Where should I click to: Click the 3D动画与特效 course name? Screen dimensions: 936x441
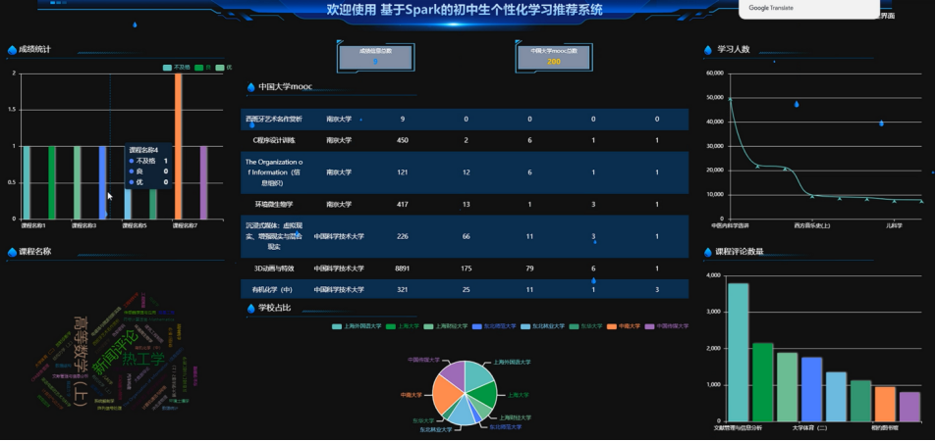pyautogui.click(x=274, y=269)
